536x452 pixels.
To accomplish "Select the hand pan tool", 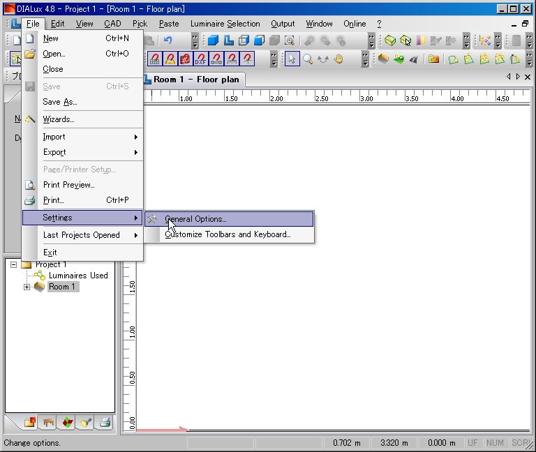I will click(x=338, y=59).
